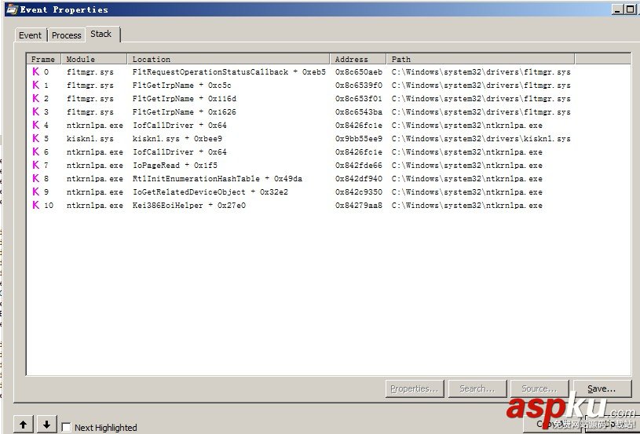
Task: Click the K kernel icon for frame 9
Action: click(x=36, y=191)
